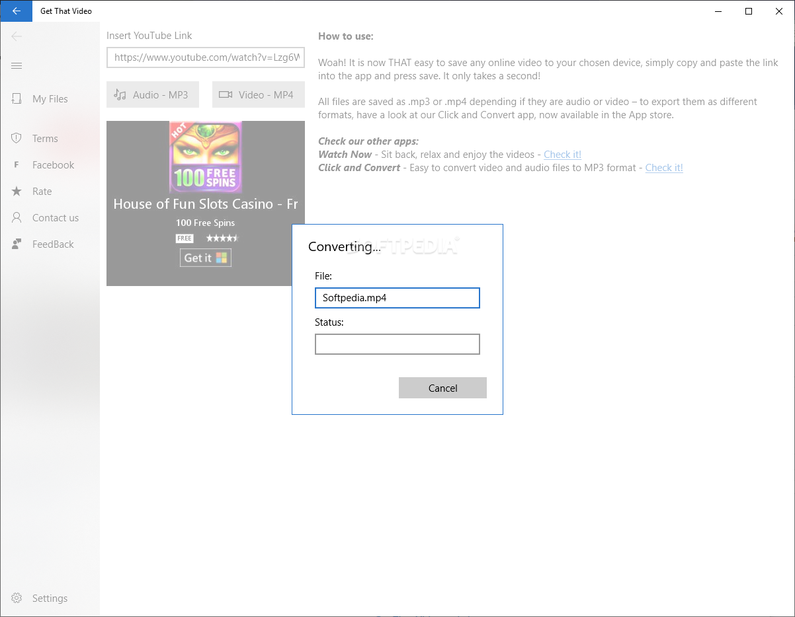Click the Facebook F icon
795x617 pixels.
point(17,165)
